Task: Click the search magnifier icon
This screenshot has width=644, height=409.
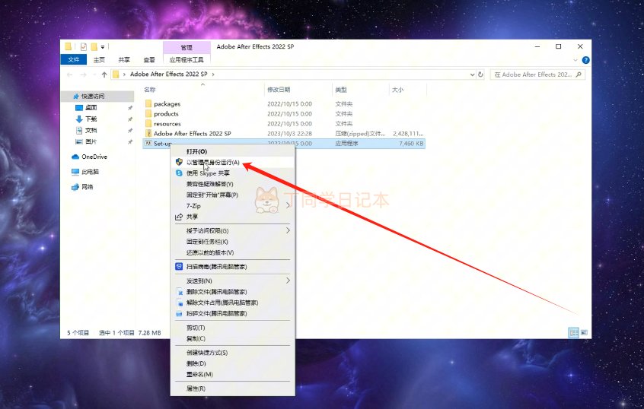Action: [579, 75]
